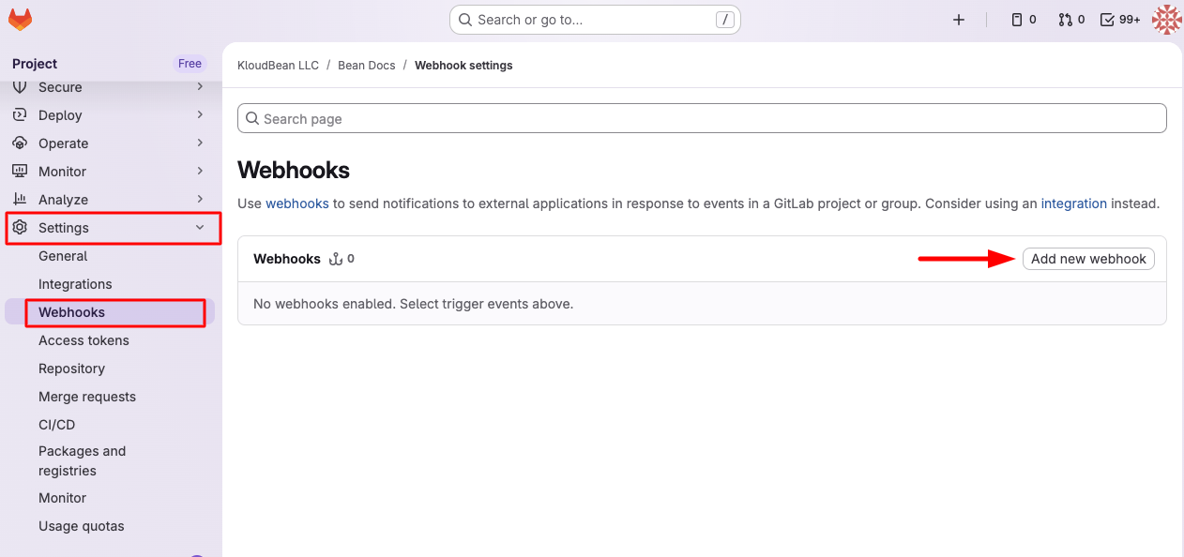Click the webhook hook icon beside Webhooks heading
This screenshot has width=1184, height=557.
point(335,258)
